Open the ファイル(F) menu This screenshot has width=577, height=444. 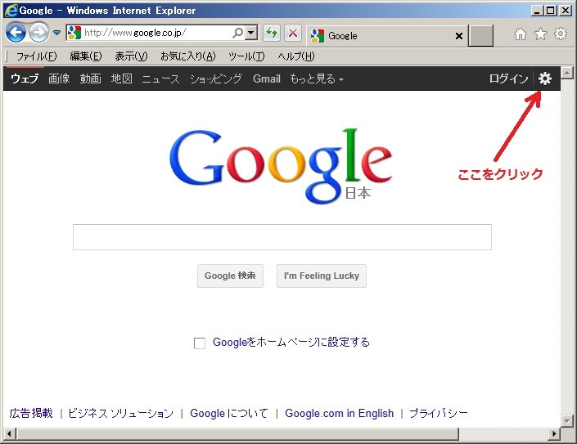[37, 56]
